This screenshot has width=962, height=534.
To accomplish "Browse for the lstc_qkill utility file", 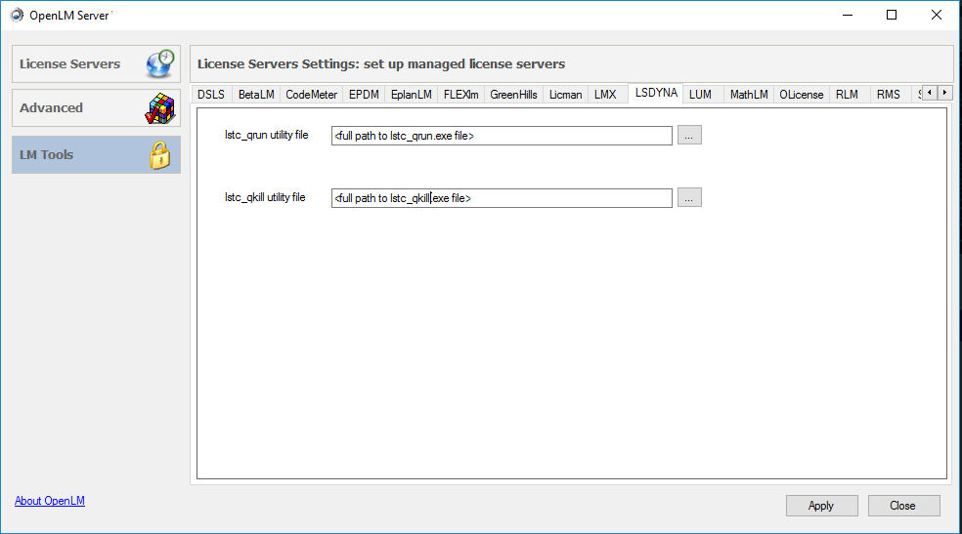I will (689, 198).
